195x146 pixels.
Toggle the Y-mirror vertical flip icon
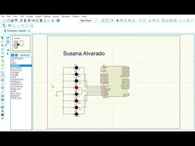pos(8,54)
